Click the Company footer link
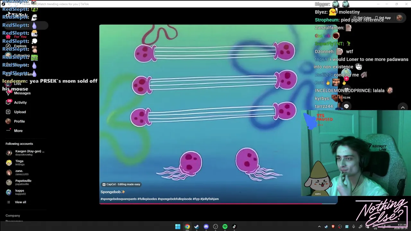This screenshot has height=231, width=411. [13, 216]
